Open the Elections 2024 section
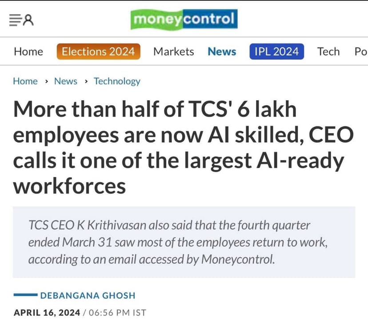 pyautogui.click(x=98, y=52)
